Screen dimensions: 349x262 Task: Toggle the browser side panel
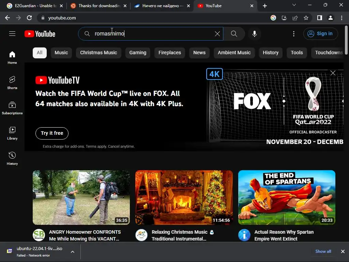[x=319, y=18]
